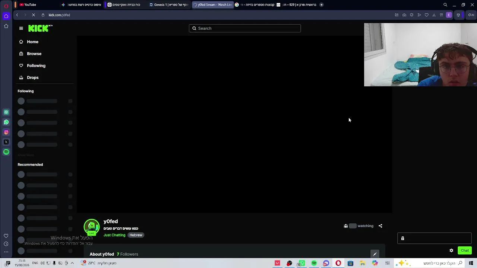This screenshot has width=477, height=268.
Task: Open Opera sidebar heart icon at bottom
Action: click(6, 236)
